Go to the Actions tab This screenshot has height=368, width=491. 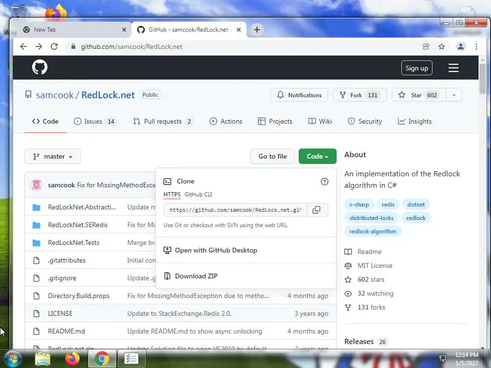(x=226, y=121)
